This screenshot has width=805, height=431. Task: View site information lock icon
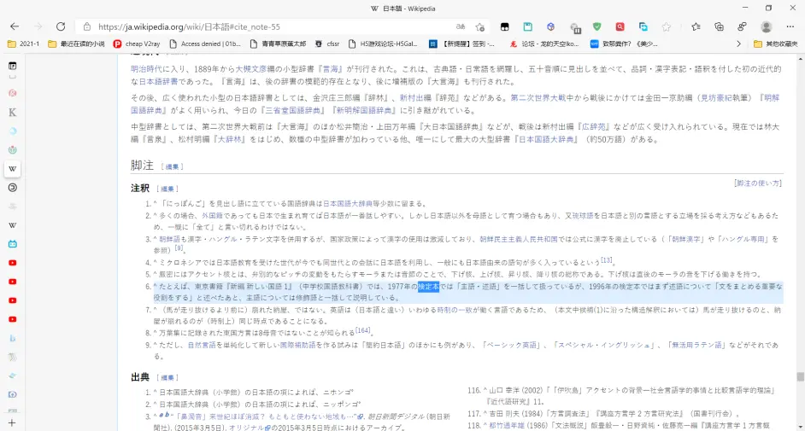point(87,26)
